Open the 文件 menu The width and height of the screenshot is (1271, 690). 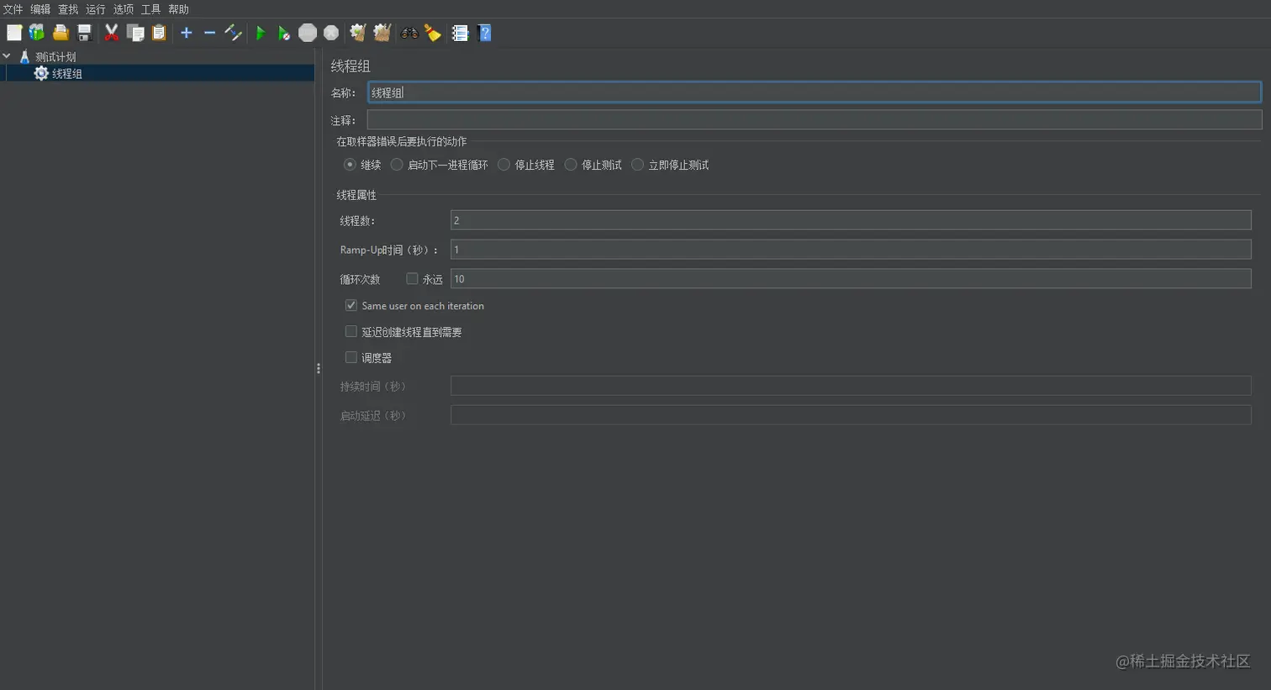point(13,9)
